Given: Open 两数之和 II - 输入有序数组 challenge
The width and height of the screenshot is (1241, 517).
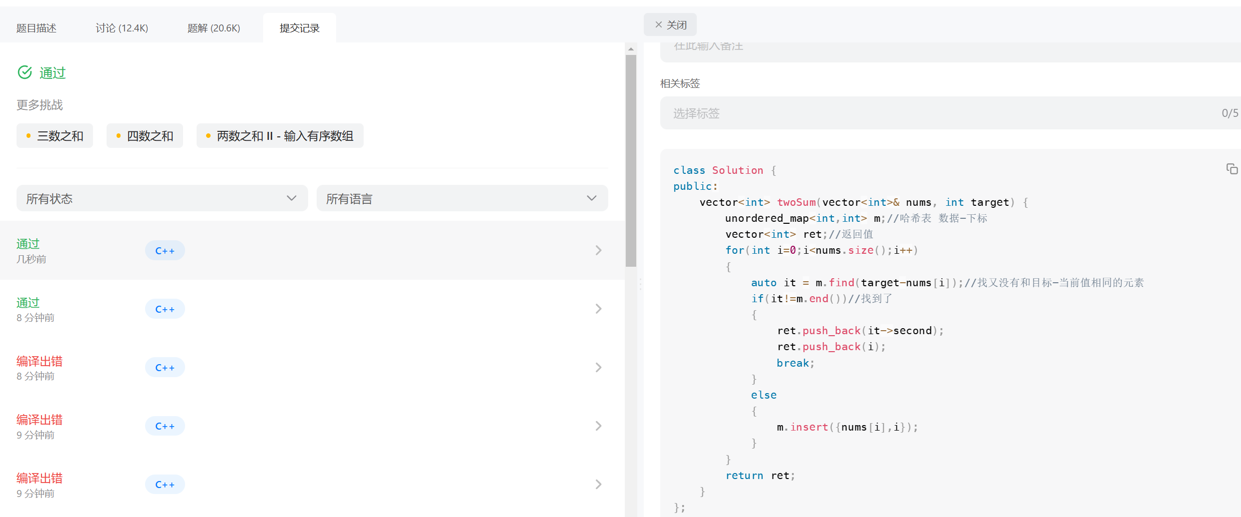Looking at the screenshot, I should pos(280,136).
